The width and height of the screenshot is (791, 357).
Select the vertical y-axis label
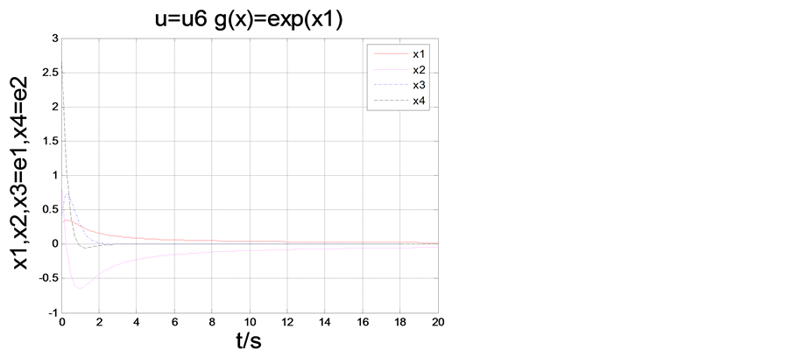click(x=19, y=172)
